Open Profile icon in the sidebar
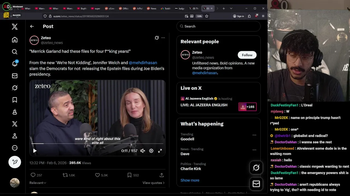Viewport: 350px width, 196px height. 15,136
